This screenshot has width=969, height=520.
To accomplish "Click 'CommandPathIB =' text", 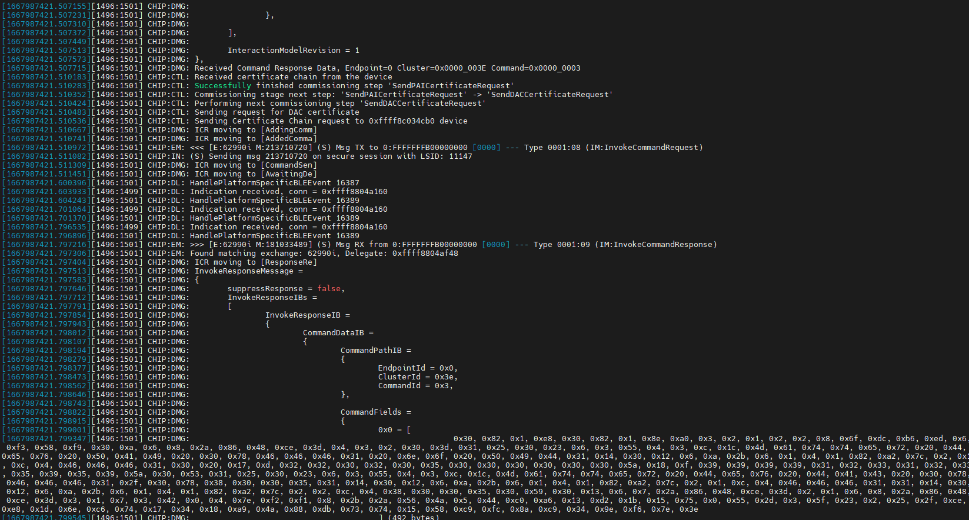I will [x=376, y=351].
